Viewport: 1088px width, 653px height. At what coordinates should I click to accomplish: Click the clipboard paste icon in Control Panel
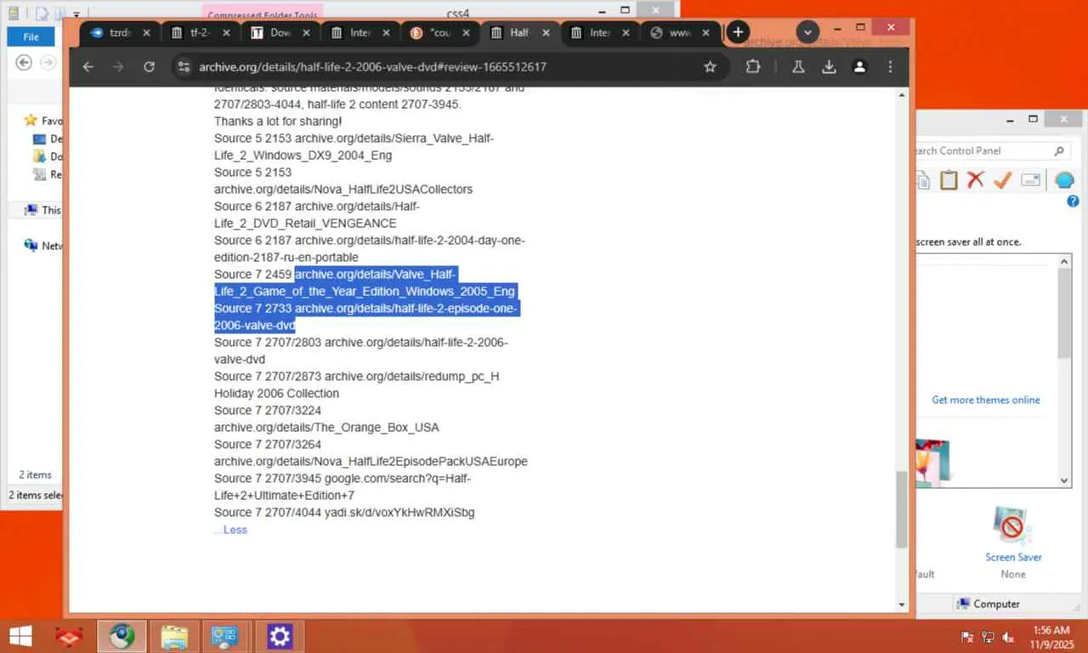click(x=949, y=179)
